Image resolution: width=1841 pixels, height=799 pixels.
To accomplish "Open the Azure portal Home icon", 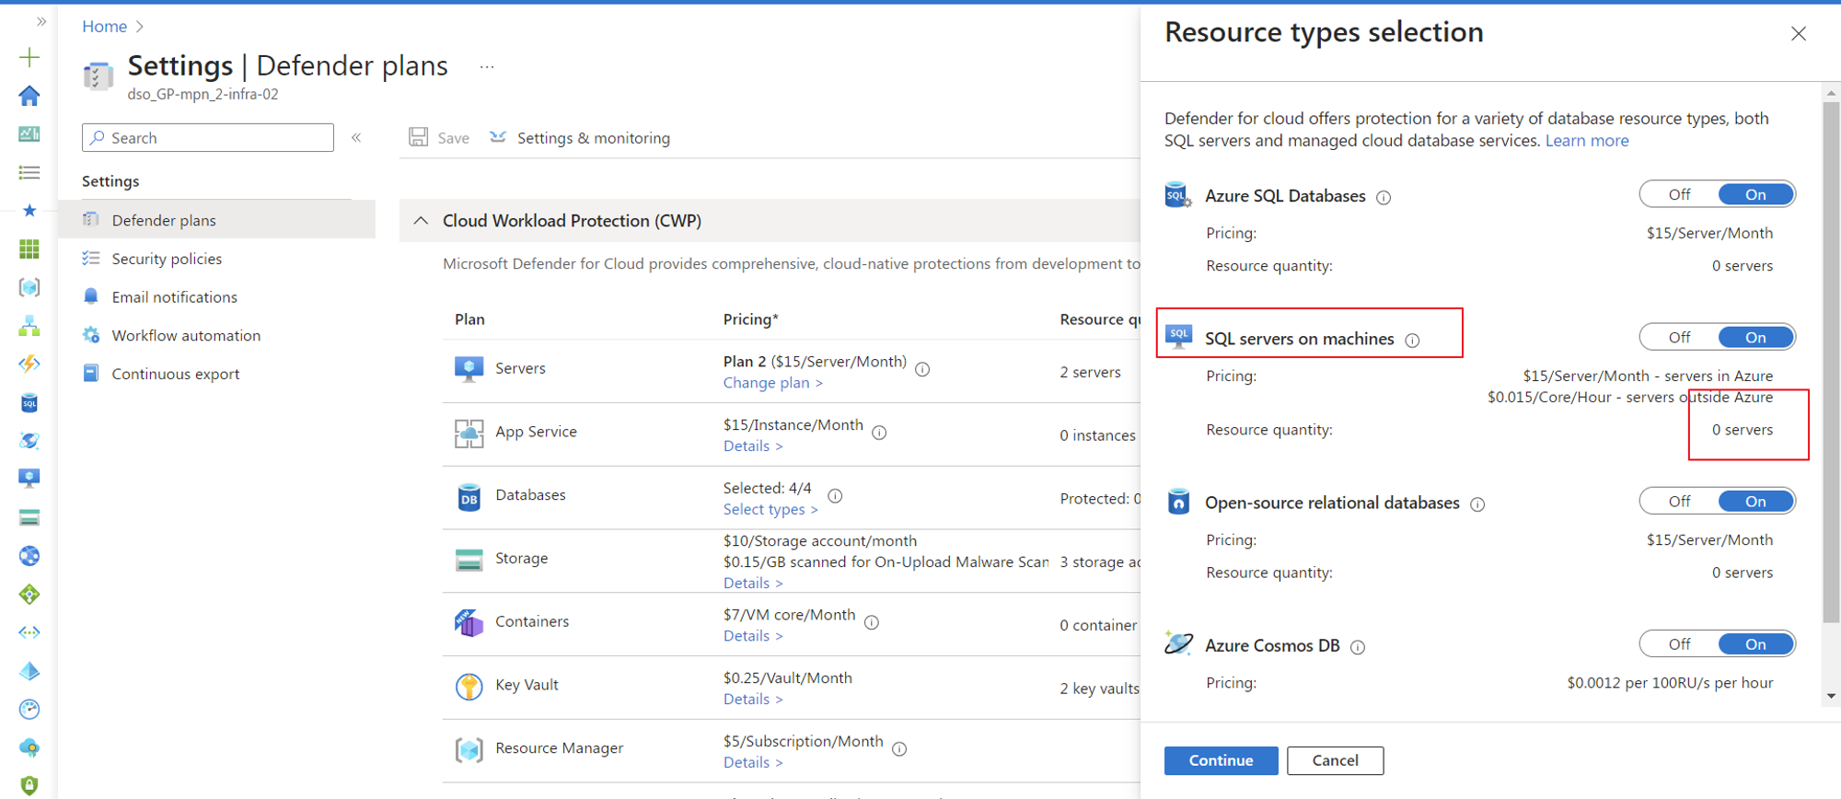I will click(29, 96).
